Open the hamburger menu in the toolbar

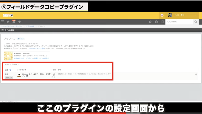[x=3, y=22]
